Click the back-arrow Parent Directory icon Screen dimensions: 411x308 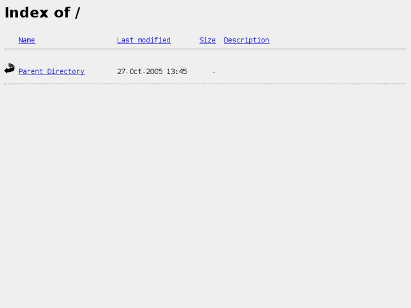(10, 68)
